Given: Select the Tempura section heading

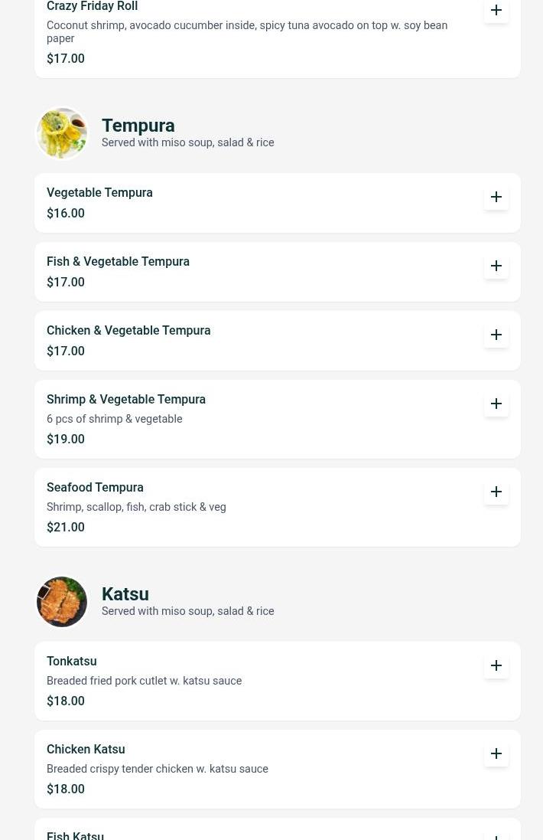Looking at the screenshot, I should click(138, 126).
